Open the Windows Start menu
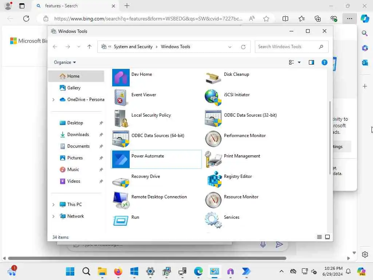This screenshot has width=373, height=280. tap(70, 271)
